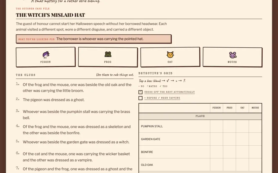Click the CAT column header in the grid
Image resolution: width=278 pixels, height=173 pixels.
click(242, 108)
